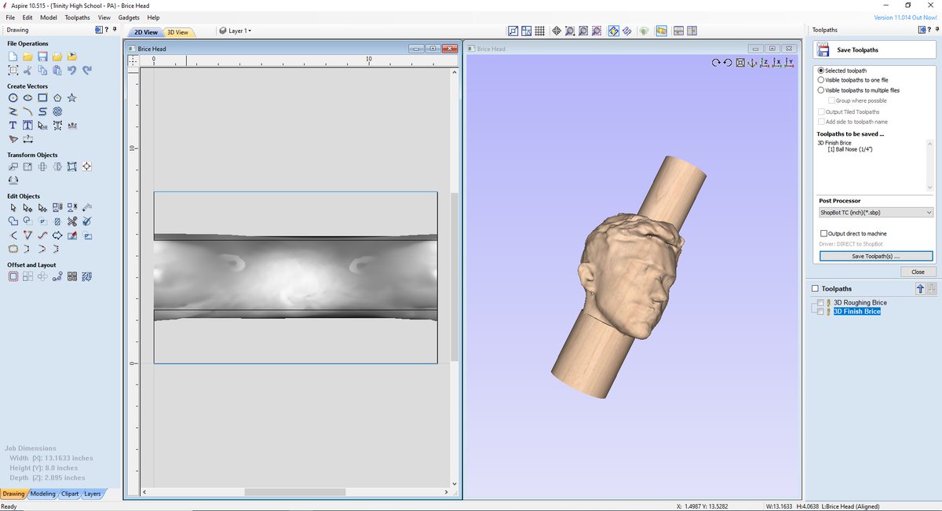Switch to the Clipart tab
The width and height of the screenshot is (942, 511).
coord(70,494)
